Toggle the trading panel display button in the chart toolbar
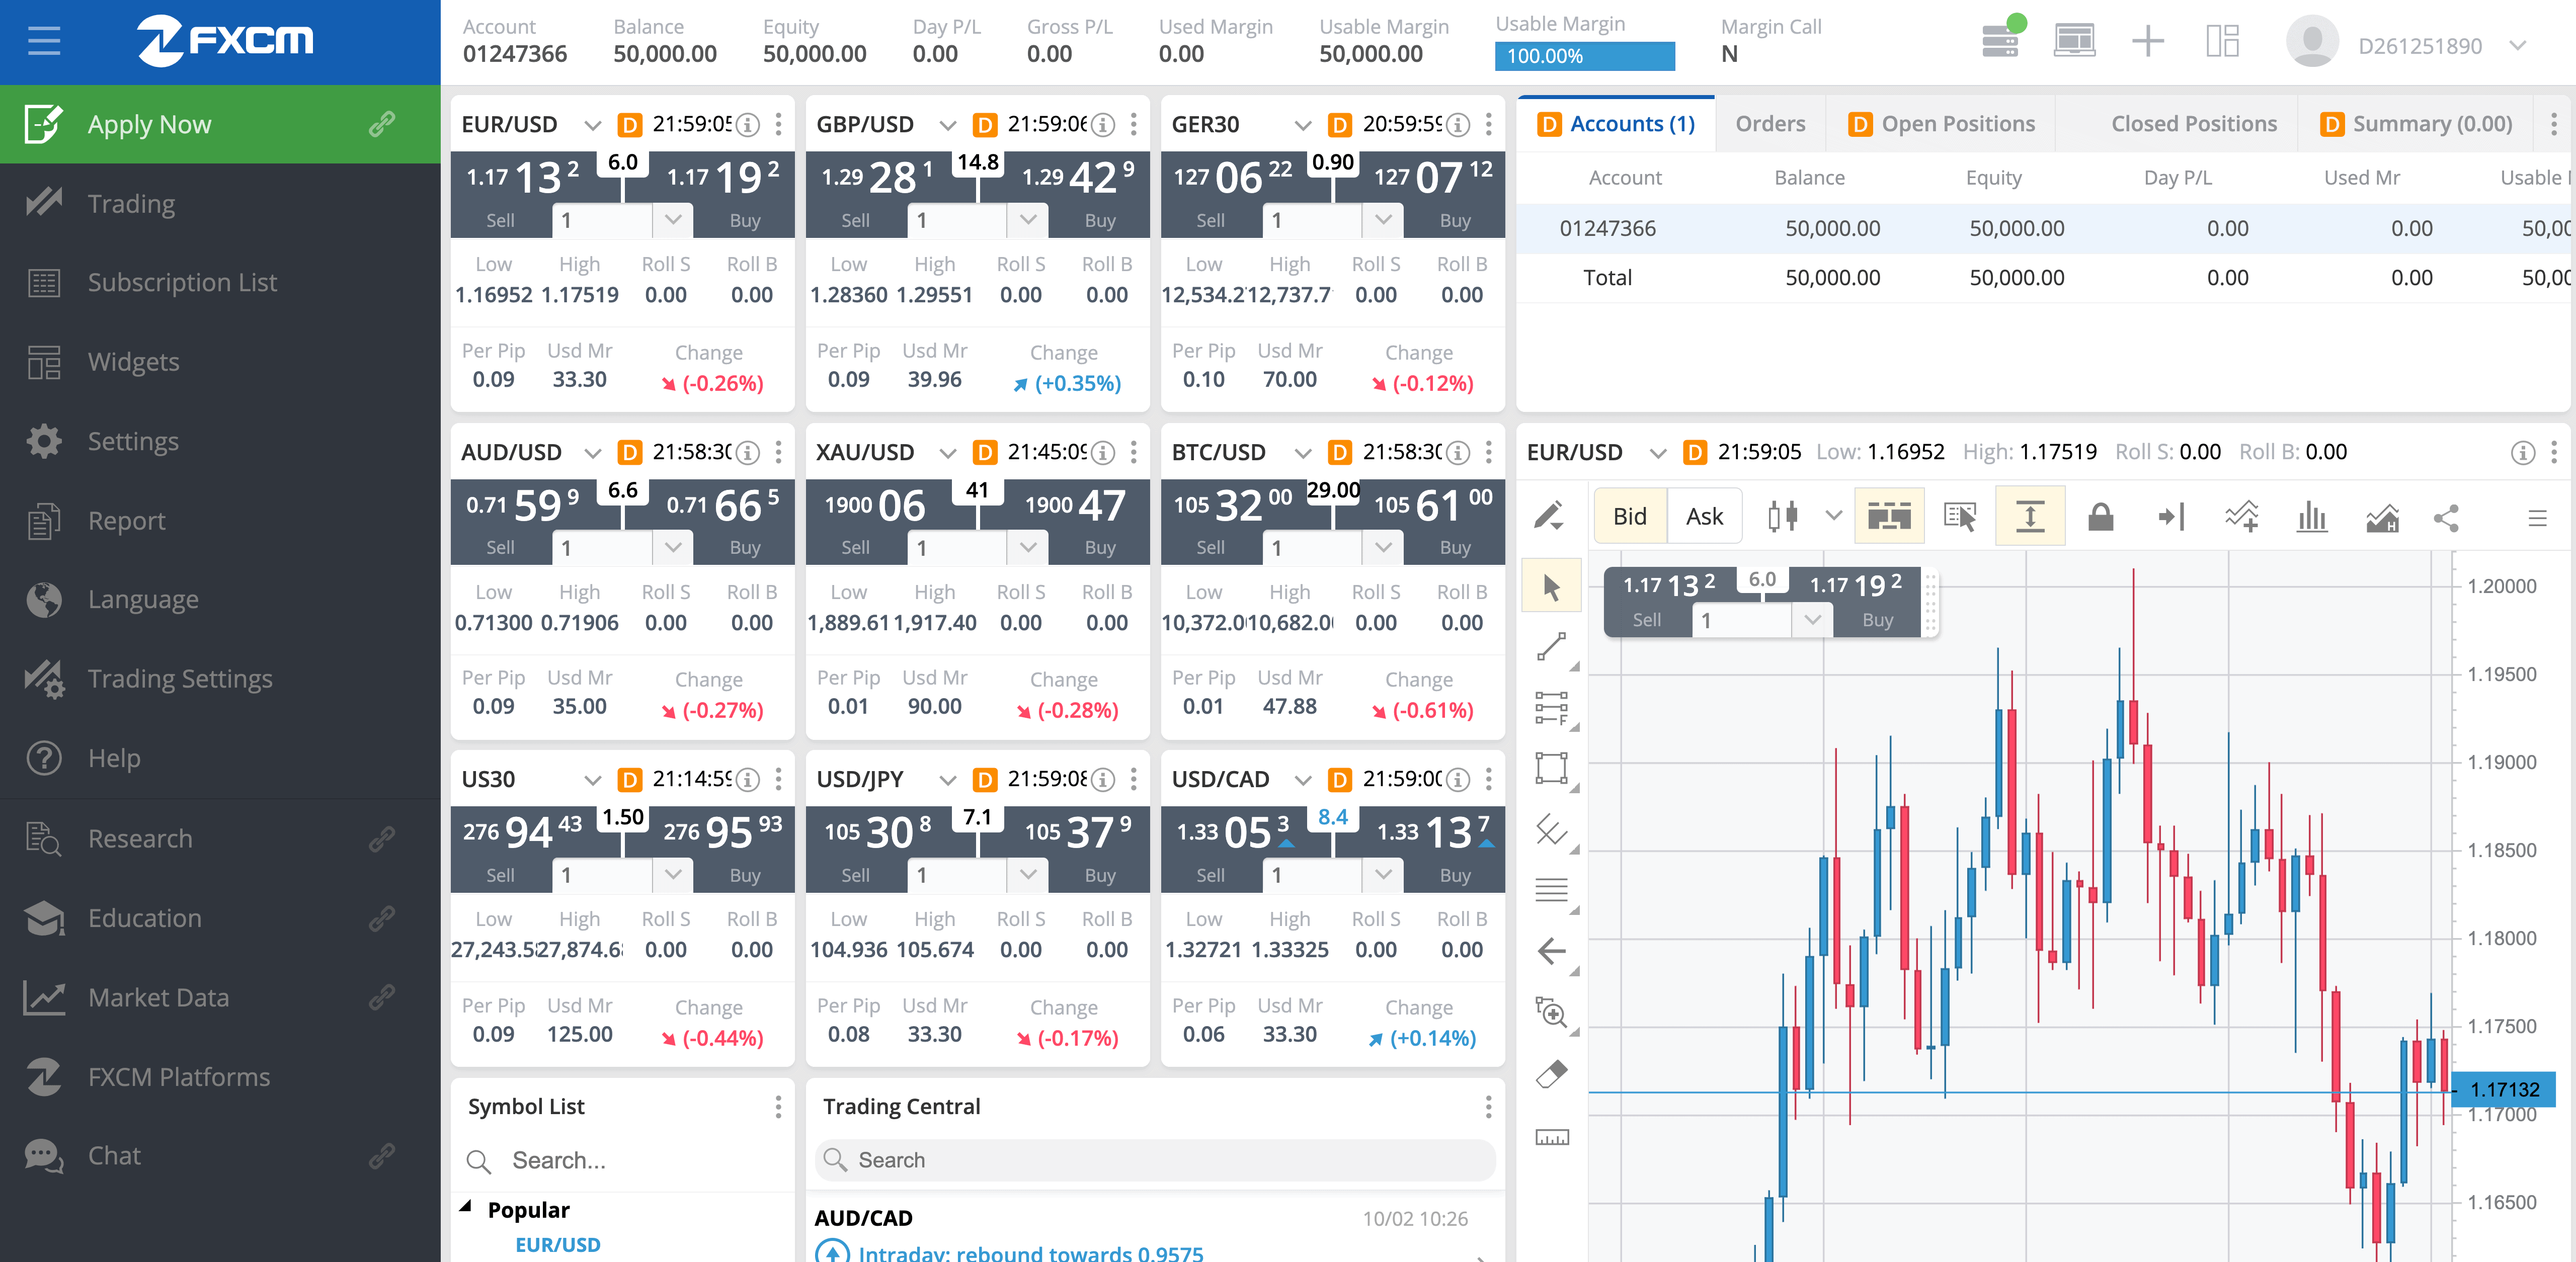This screenshot has height=1262, width=2576. point(1888,516)
